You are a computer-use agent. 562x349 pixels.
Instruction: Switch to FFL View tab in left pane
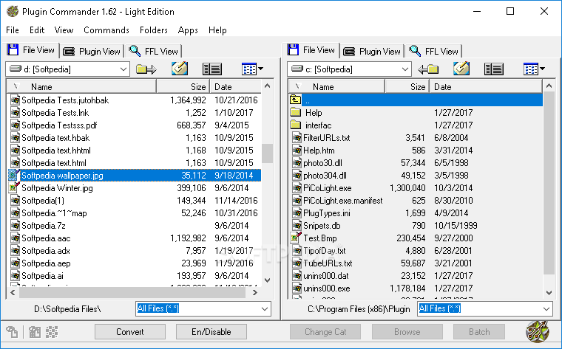[x=154, y=52]
